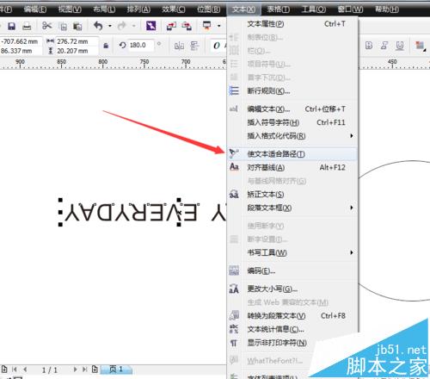Toggle Italic text formatting button

click(384, 46)
